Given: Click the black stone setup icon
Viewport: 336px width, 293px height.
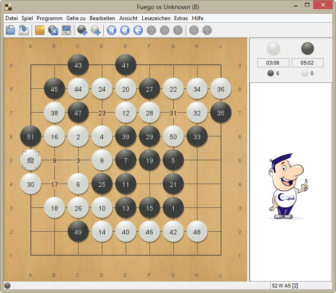Looking at the screenshot, I should pyautogui.click(x=82, y=30).
